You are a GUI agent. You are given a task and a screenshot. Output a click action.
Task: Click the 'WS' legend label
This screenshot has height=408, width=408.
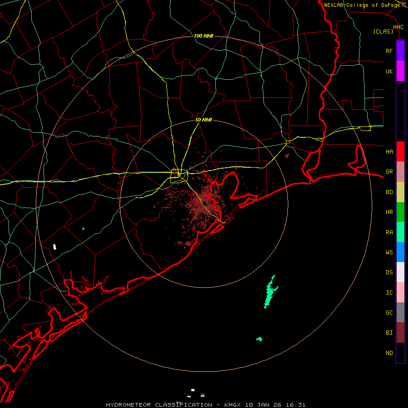tap(389, 252)
